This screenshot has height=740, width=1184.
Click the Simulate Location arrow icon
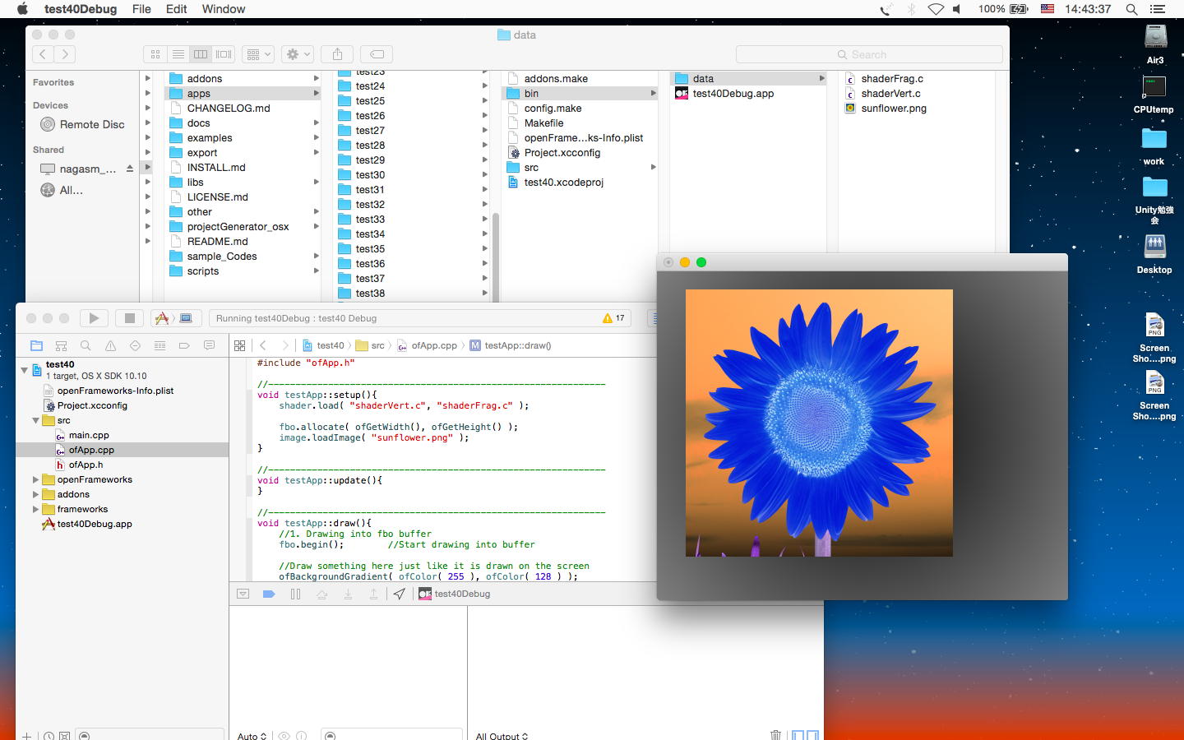point(399,594)
